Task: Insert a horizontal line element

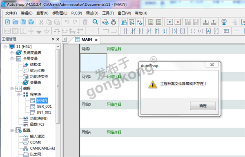Action: pos(236,31)
